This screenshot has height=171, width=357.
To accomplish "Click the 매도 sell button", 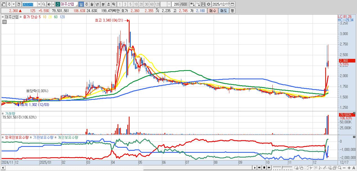I will (224, 11).
